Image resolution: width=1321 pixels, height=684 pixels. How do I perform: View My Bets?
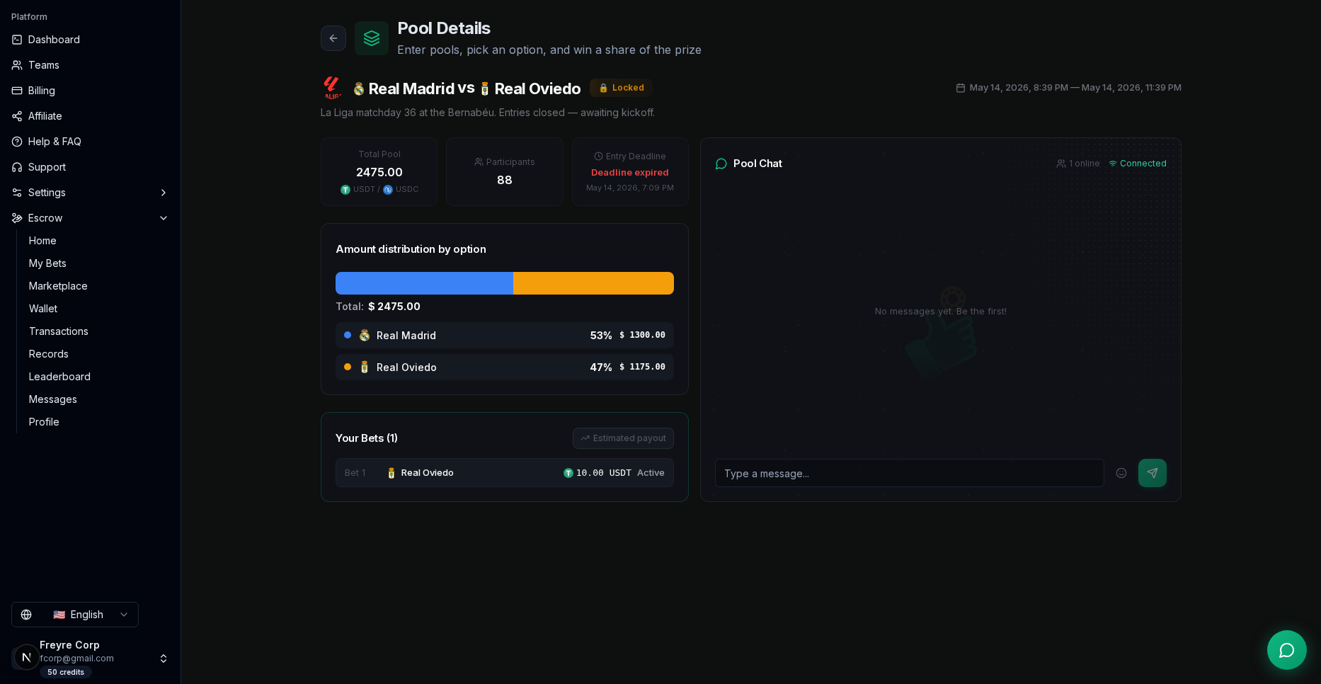tap(47, 263)
